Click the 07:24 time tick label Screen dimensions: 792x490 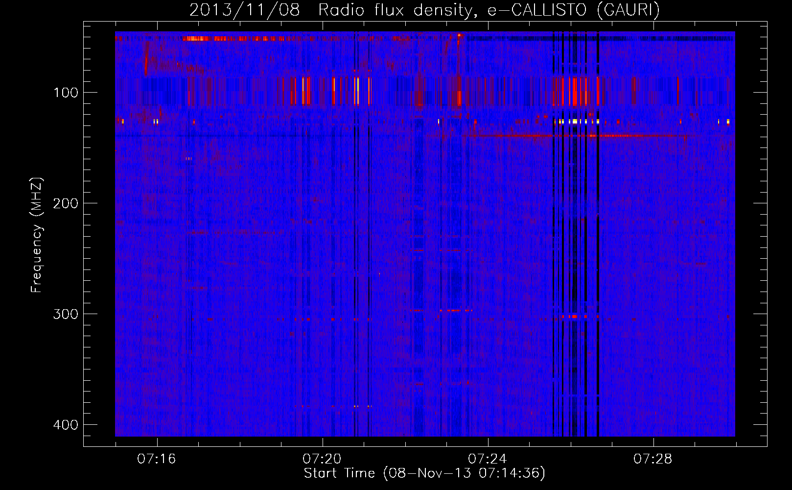(x=488, y=459)
